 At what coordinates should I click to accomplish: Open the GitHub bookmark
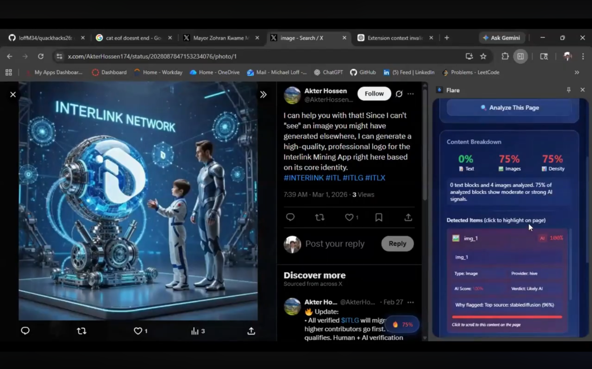363,73
